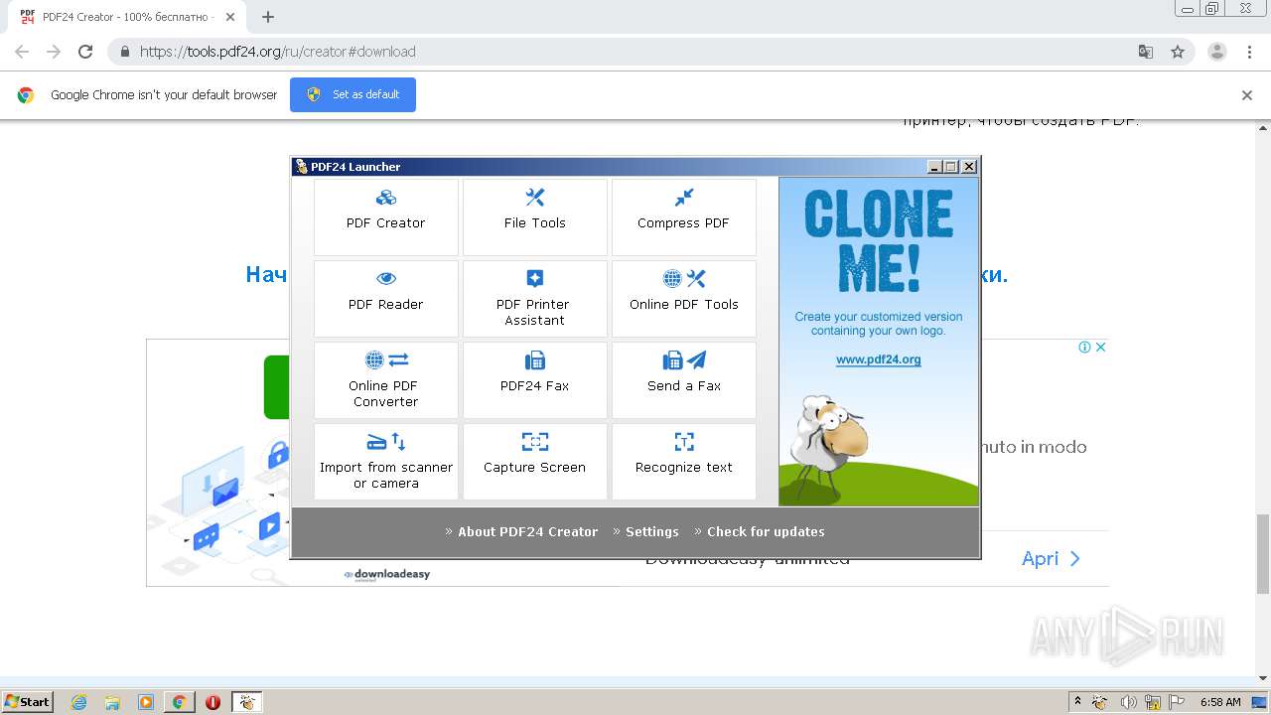Show hidden system tray icons

pos(1078,702)
